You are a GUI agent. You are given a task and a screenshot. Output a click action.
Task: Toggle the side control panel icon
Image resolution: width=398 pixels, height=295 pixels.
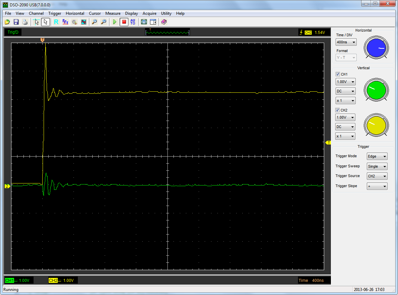(x=153, y=22)
